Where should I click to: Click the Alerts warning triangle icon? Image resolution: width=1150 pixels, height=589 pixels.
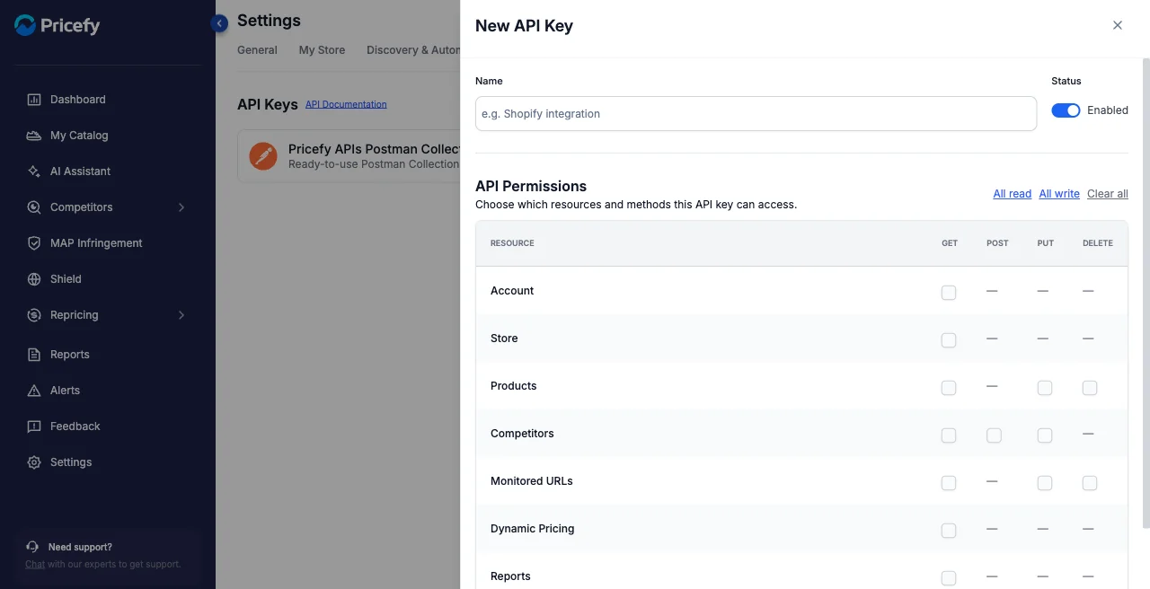tap(34, 391)
